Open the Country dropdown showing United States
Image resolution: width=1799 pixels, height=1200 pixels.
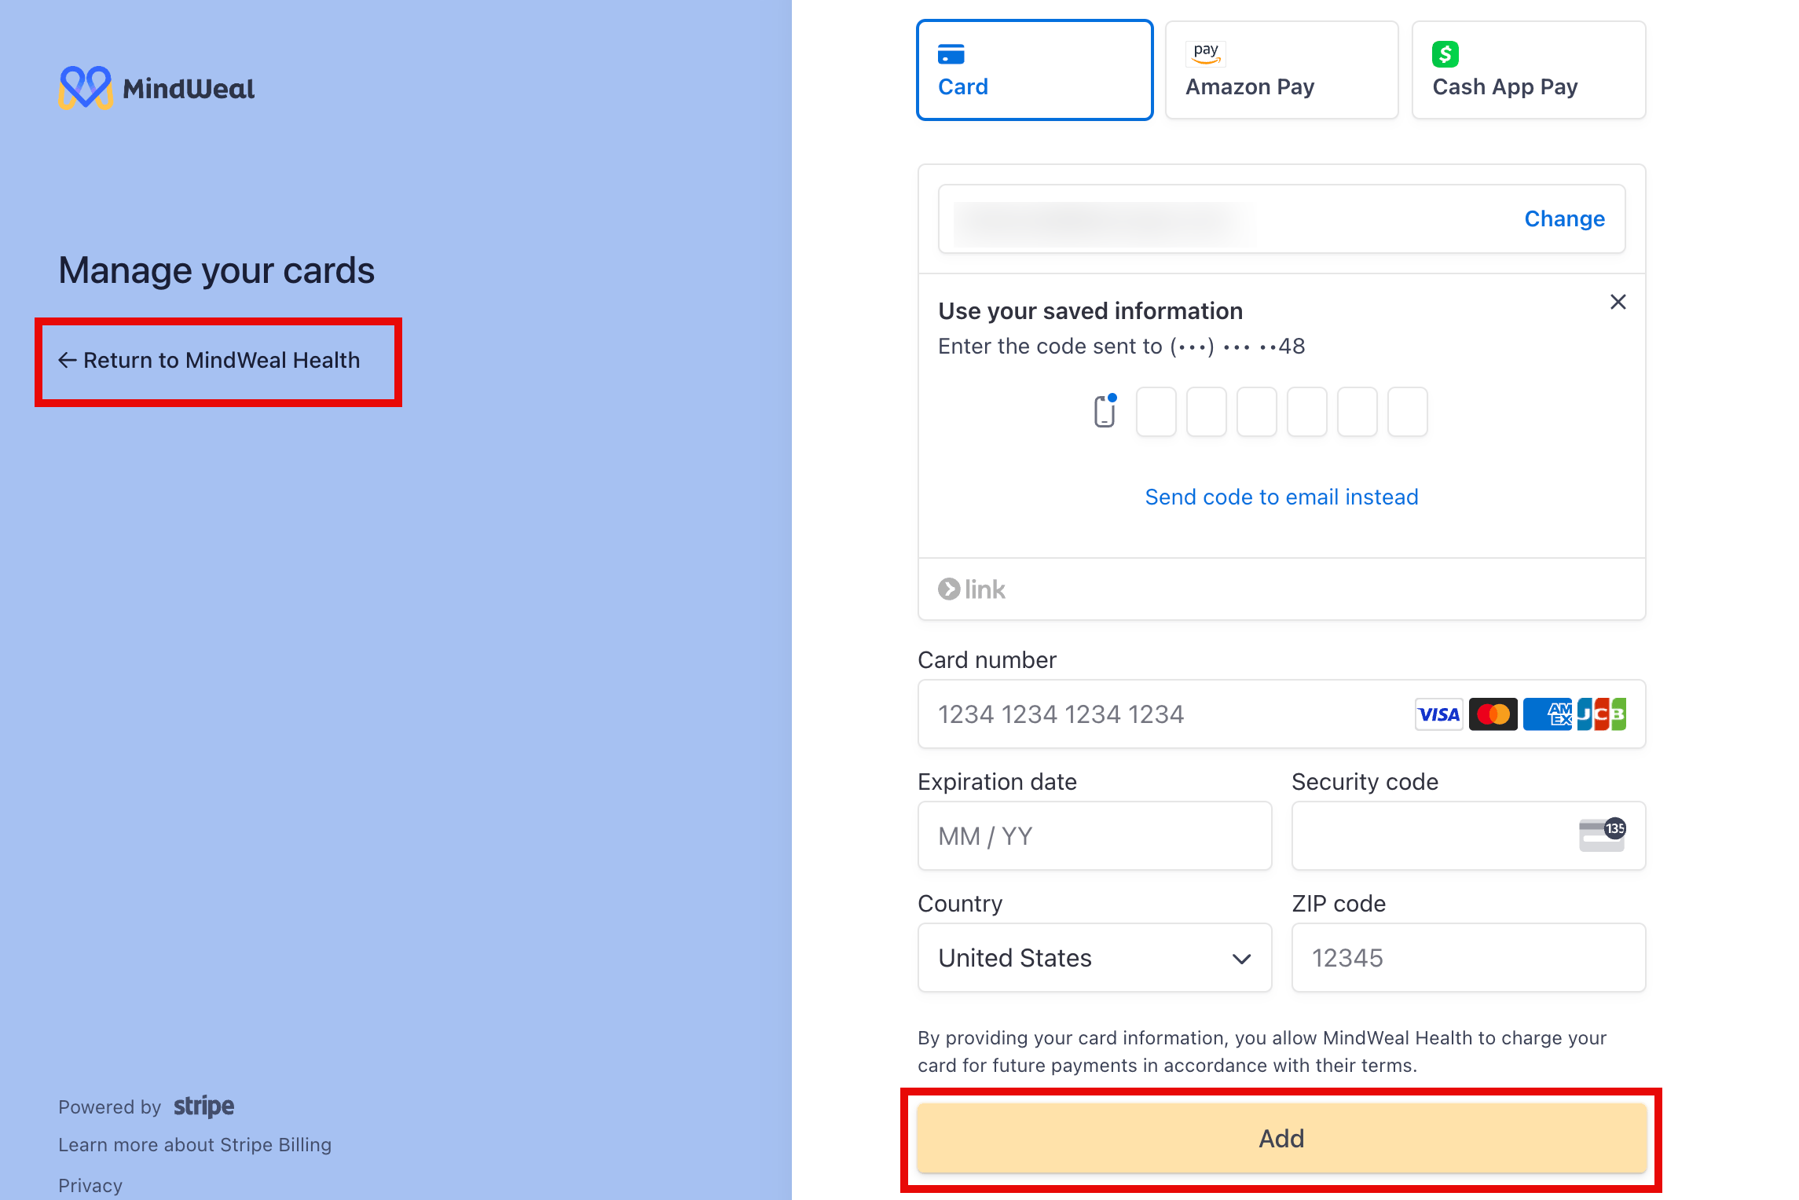(x=1094, y=958)
